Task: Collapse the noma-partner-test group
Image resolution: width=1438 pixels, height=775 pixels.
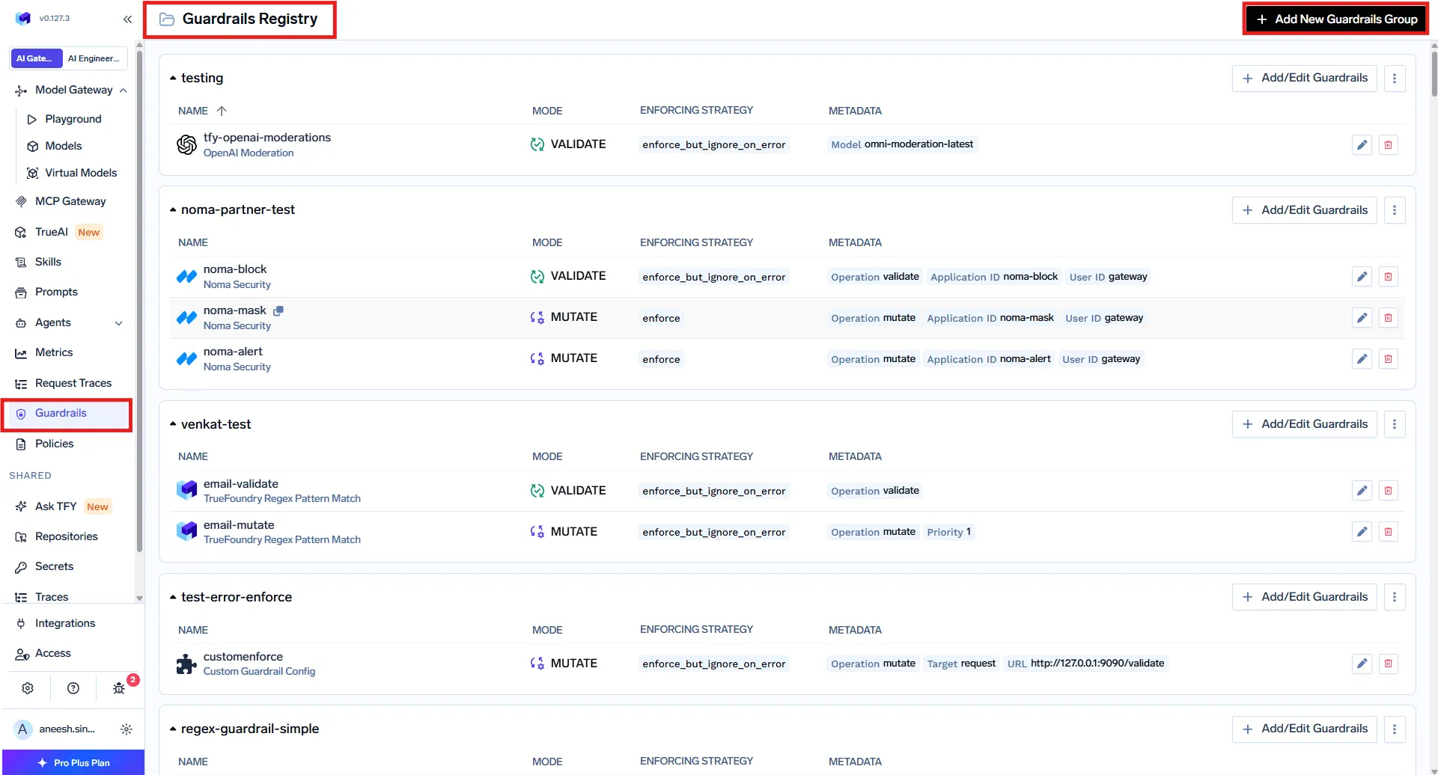Action: click(x=173, y=209)
